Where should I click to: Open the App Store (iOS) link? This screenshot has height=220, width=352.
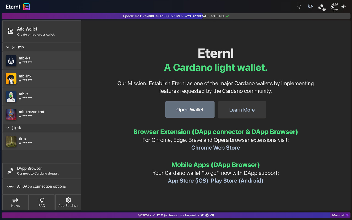(188, 181)
